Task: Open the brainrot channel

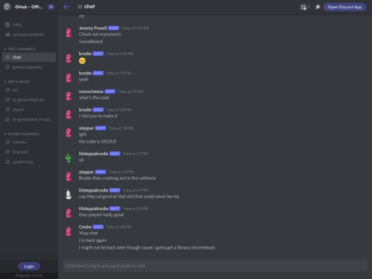Action: click(x=29, y=152)
